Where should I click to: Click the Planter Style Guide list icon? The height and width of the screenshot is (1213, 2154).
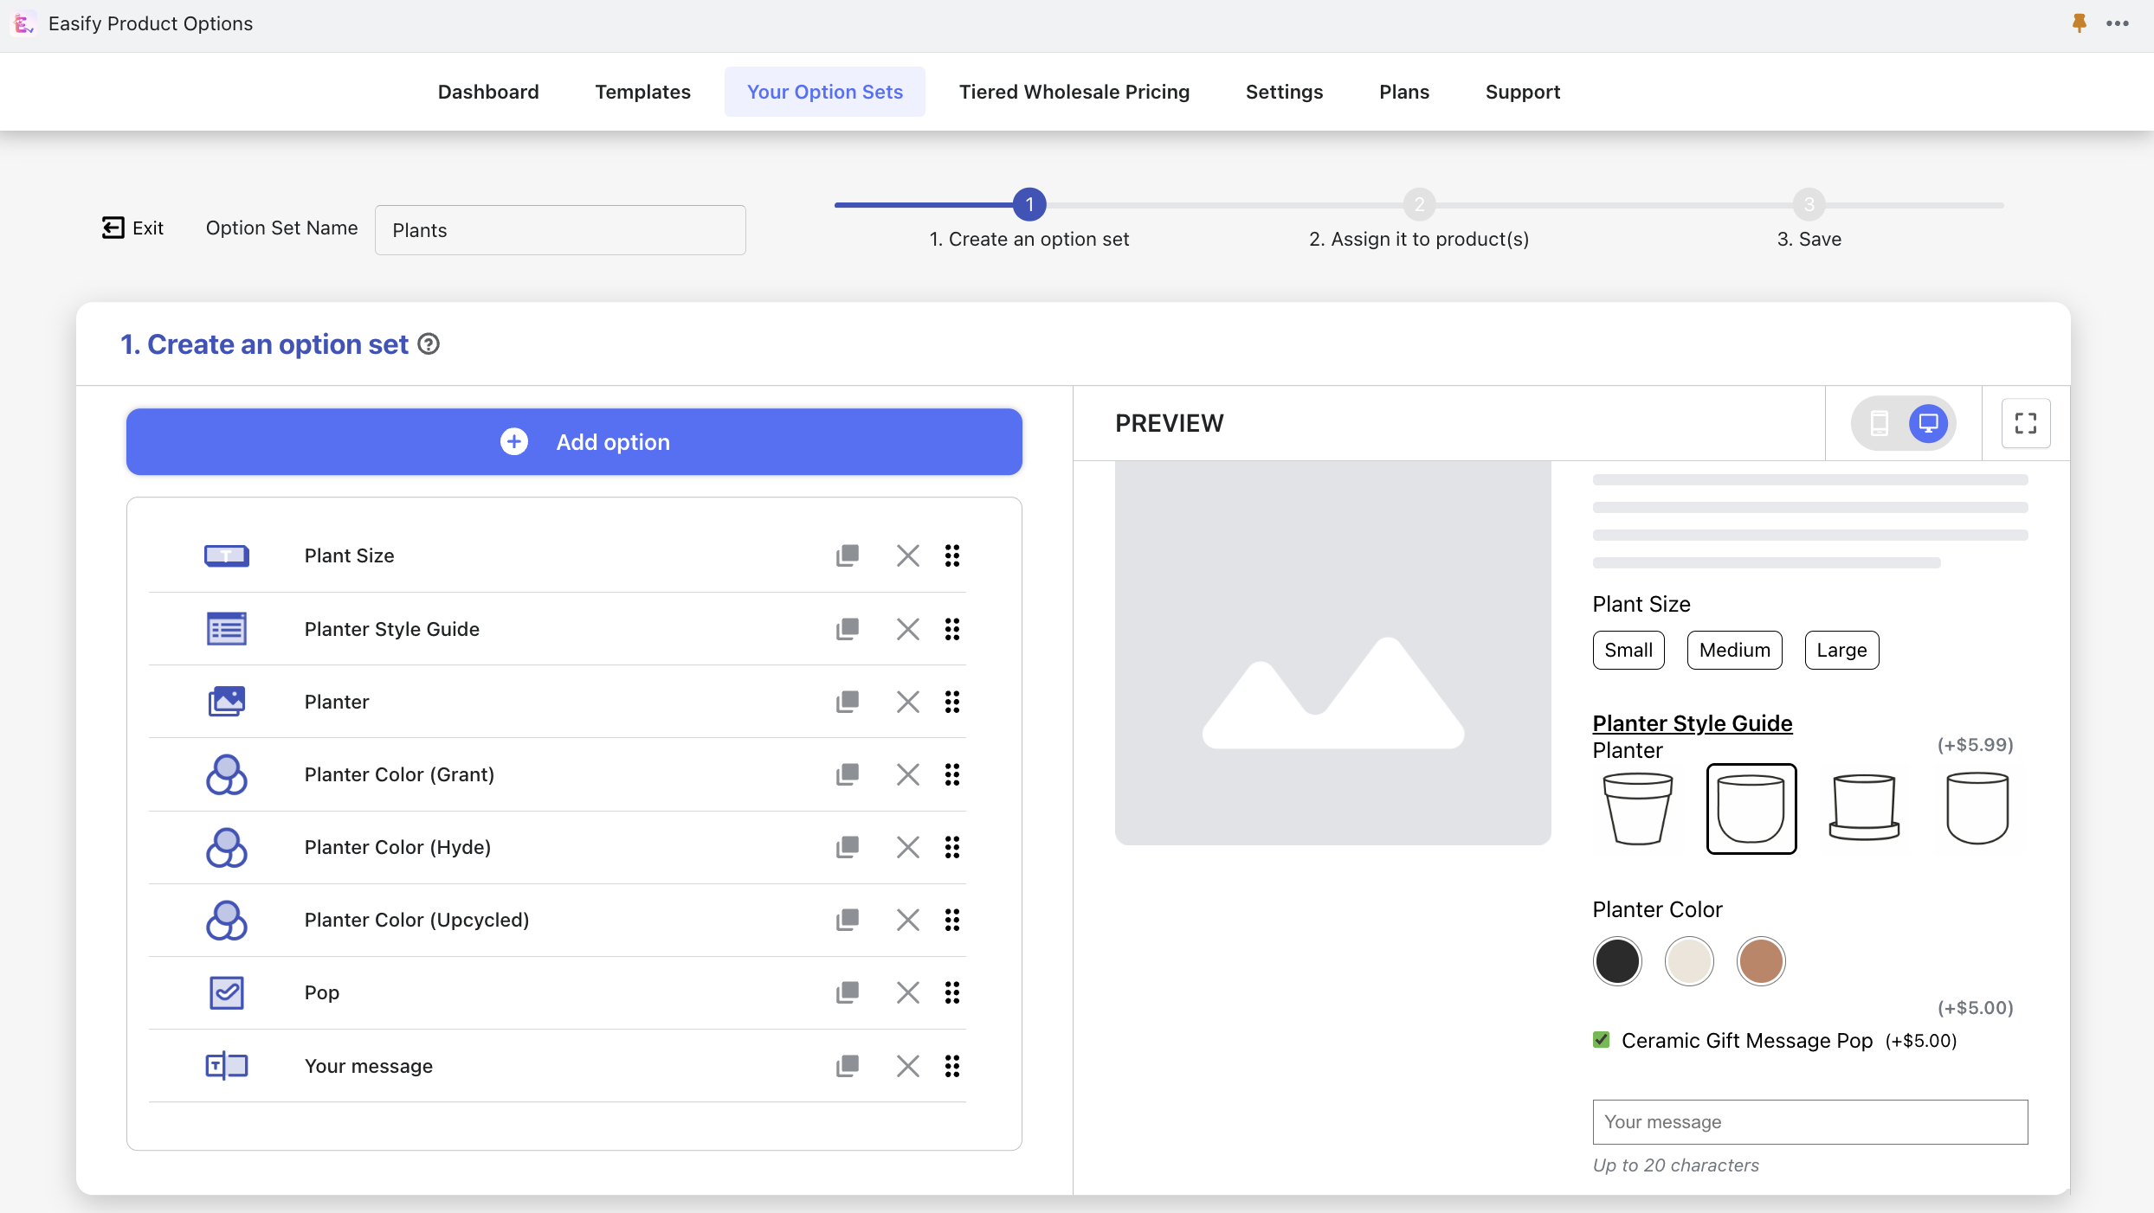point(225,627)
